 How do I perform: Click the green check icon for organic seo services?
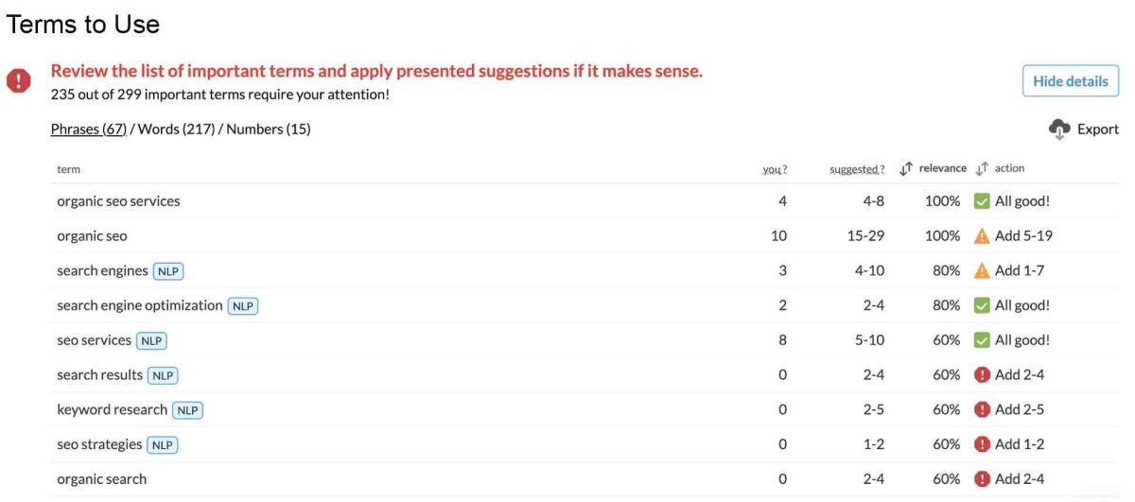[982, 201]
